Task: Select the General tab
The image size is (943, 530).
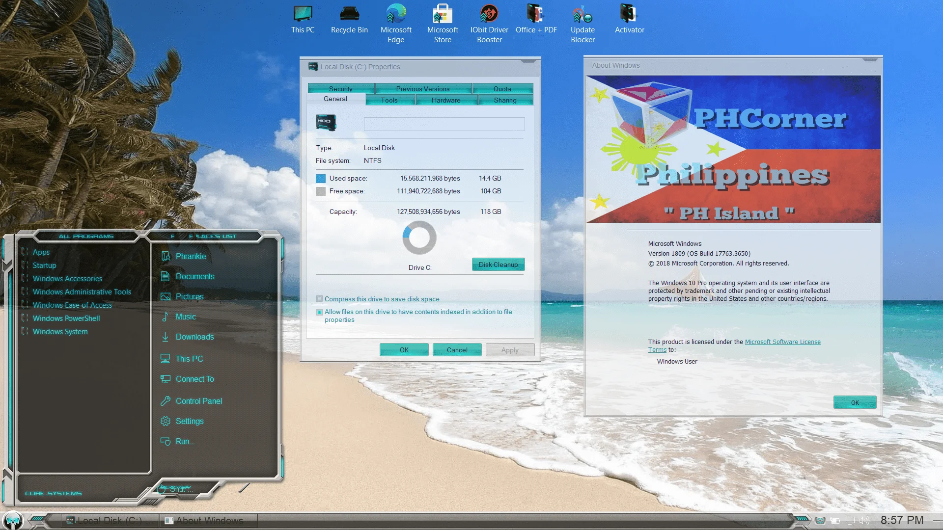Action: pyautogui.click(x=335, y=99)
